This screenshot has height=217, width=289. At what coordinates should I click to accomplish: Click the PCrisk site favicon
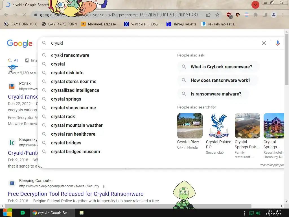[x=12, y=86]
